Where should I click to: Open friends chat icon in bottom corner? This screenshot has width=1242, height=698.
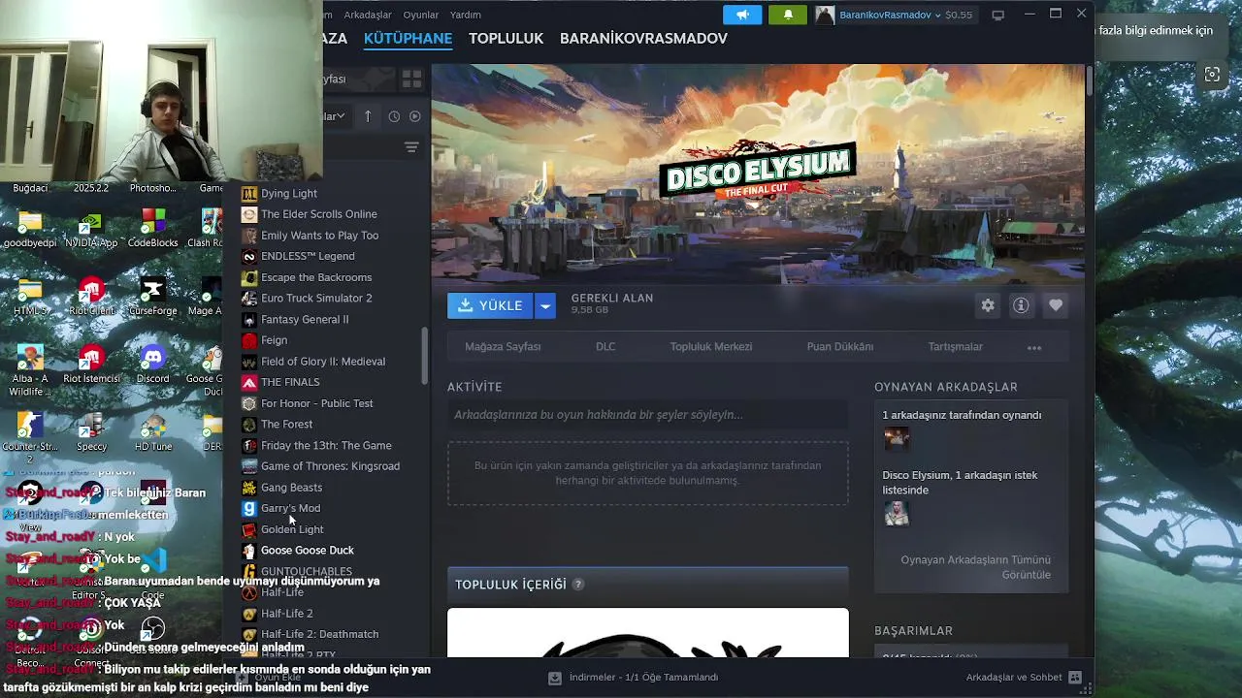(x=1074, y=678)
